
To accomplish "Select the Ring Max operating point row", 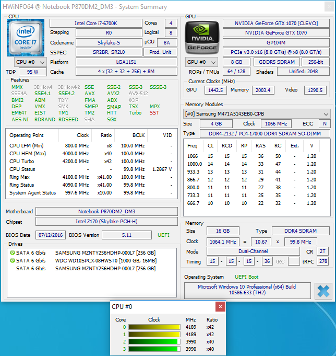I will [91, 177].
